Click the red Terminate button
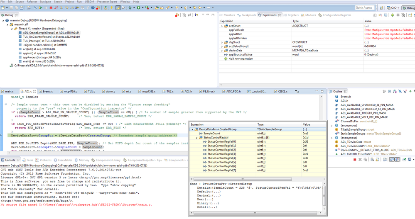Image resolution: width=415 pixels, height=219 pixels. click(51, 7)
